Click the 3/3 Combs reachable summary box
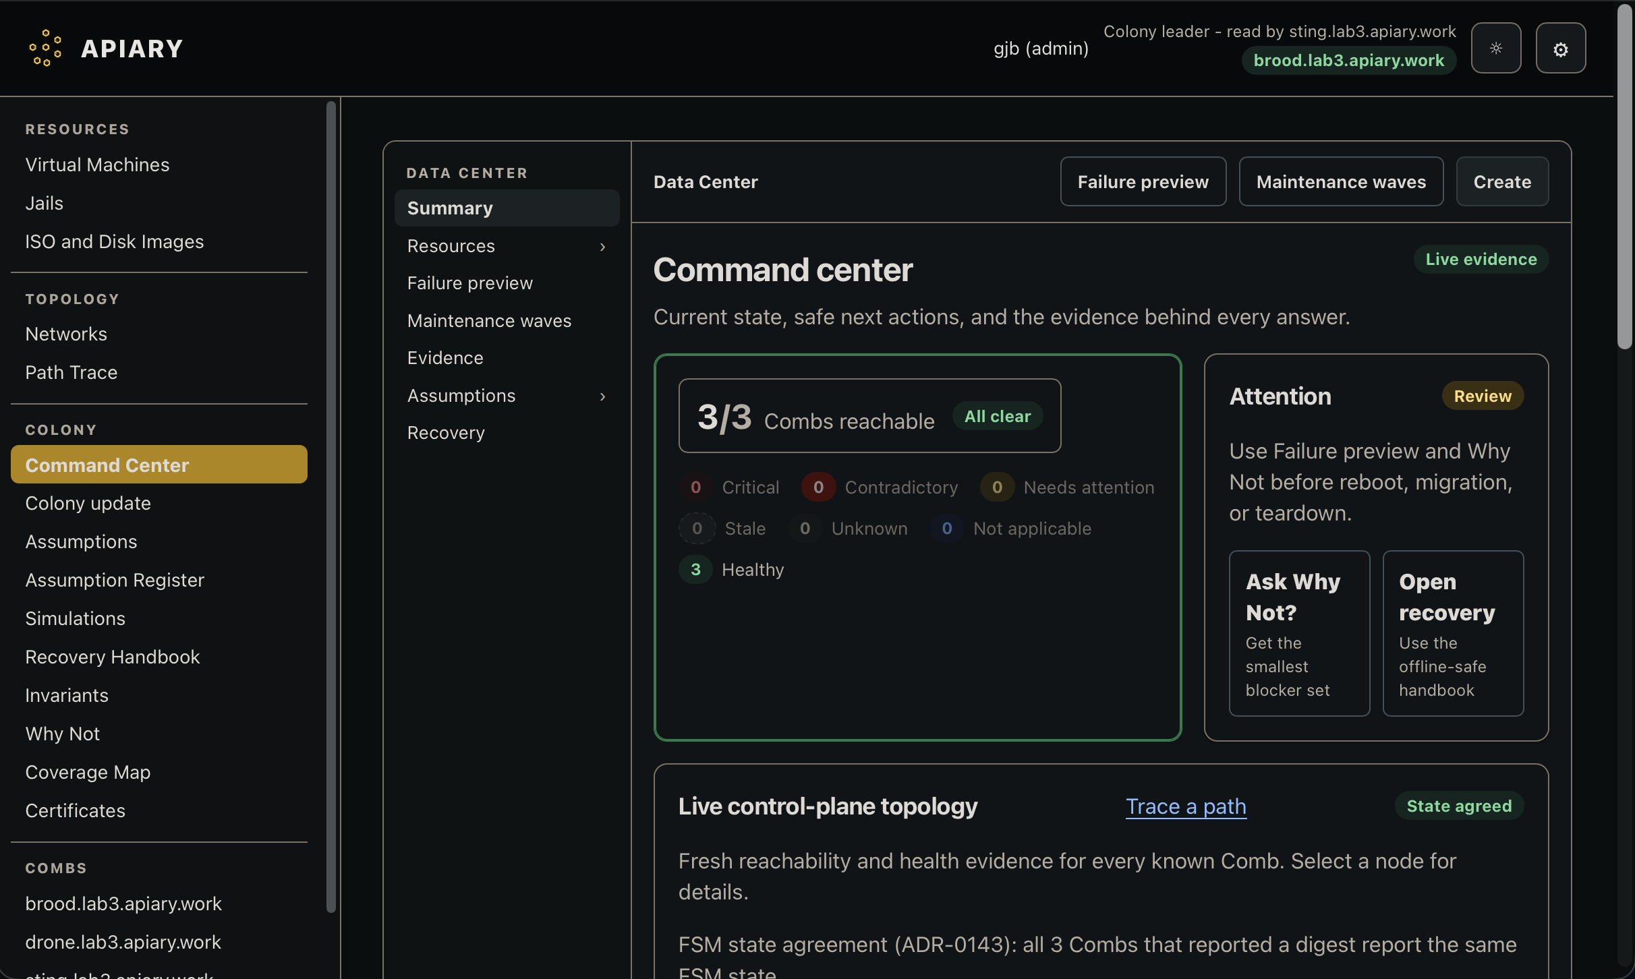The image size is (1635, 979). click(x=869, y=415)
